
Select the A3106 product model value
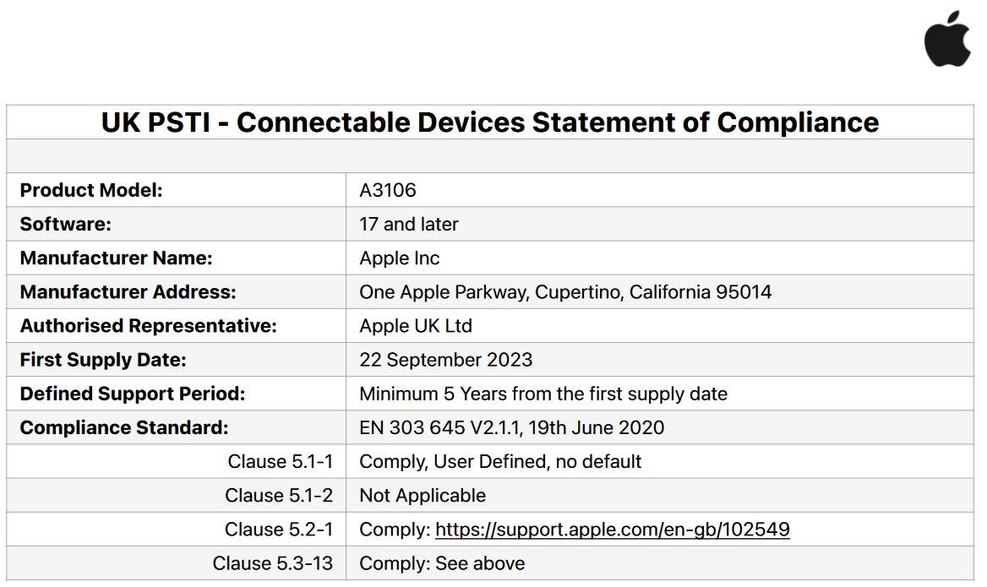pyautogui.click(x=388, y=190)
